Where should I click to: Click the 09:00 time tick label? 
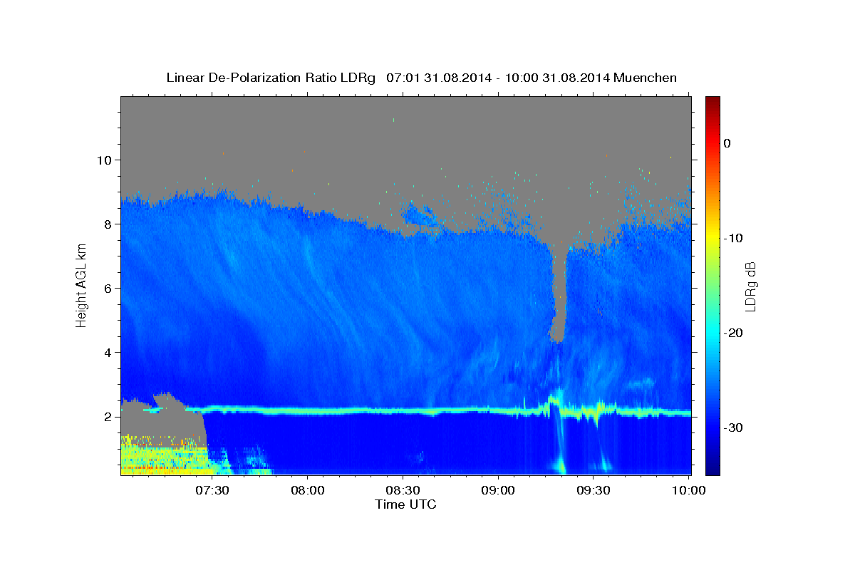point(498,490)
